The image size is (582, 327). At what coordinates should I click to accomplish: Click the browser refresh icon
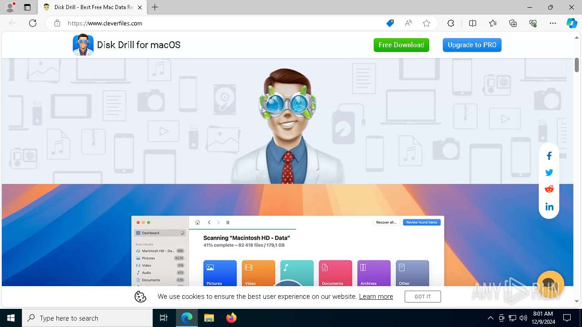point(33,23)
